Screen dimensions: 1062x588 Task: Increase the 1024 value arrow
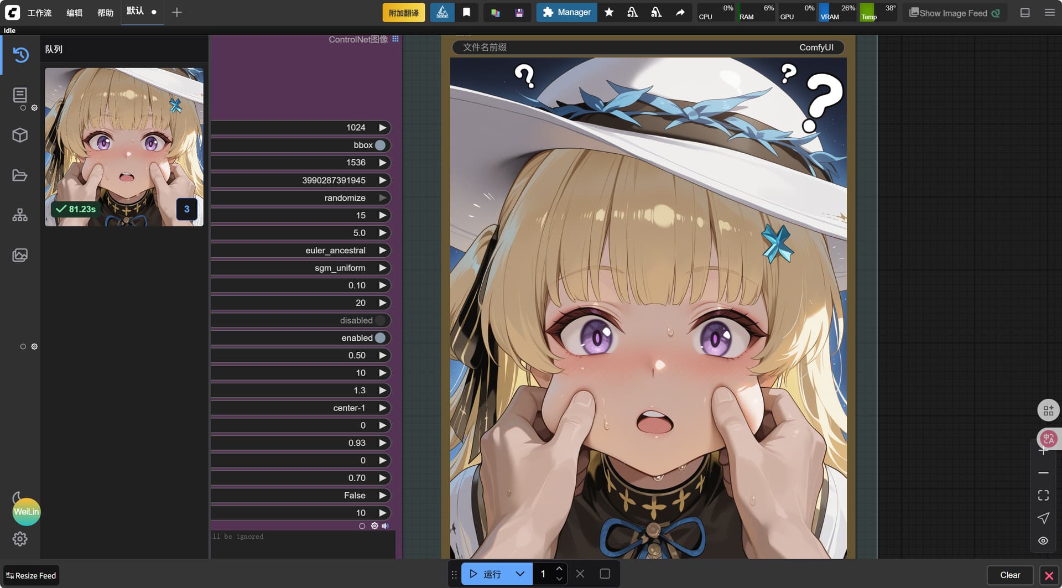382,128
